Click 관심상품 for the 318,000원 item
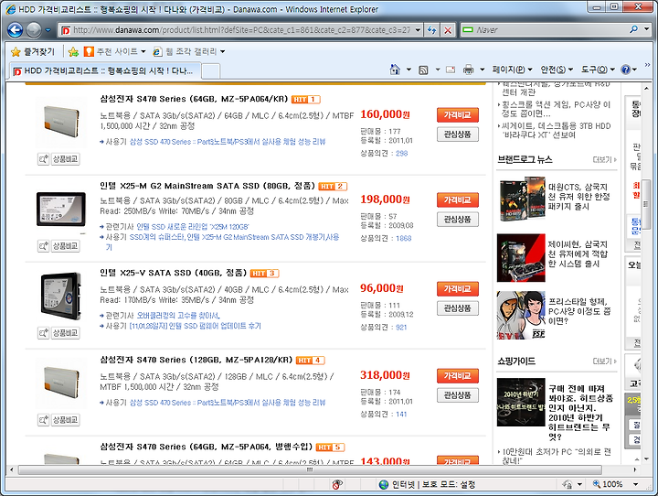Viewport: 658px width, 496px height. (458, 395)
